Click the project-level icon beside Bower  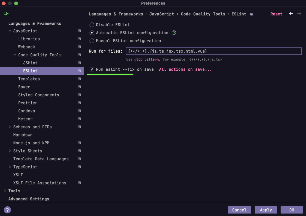79,87
